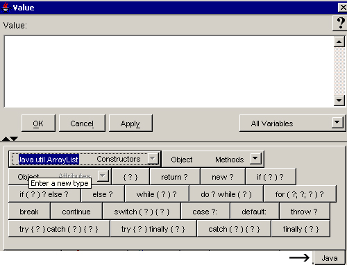Image resolution: width=347 pixels, height=265 pixels.
Task: Insert the for ( ?; ?; ? ) ? loop
Action: tap(300, 194)
